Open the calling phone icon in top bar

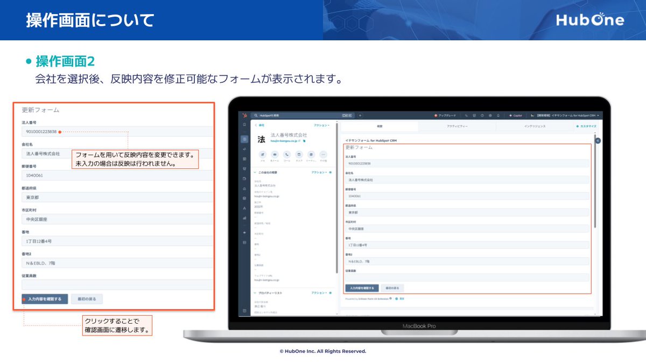click(x=466, y=115)
